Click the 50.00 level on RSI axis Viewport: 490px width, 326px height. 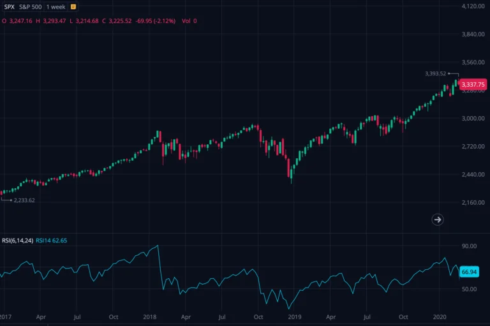(x=469, y=289)
